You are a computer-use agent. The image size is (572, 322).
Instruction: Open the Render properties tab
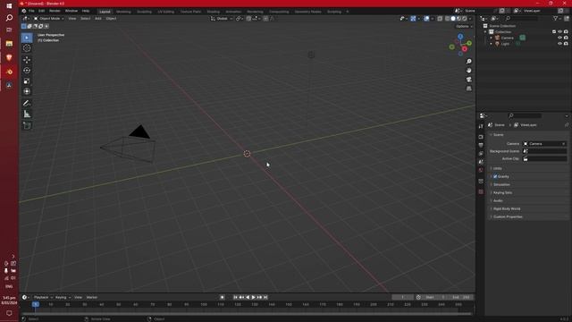coord(481,137)
